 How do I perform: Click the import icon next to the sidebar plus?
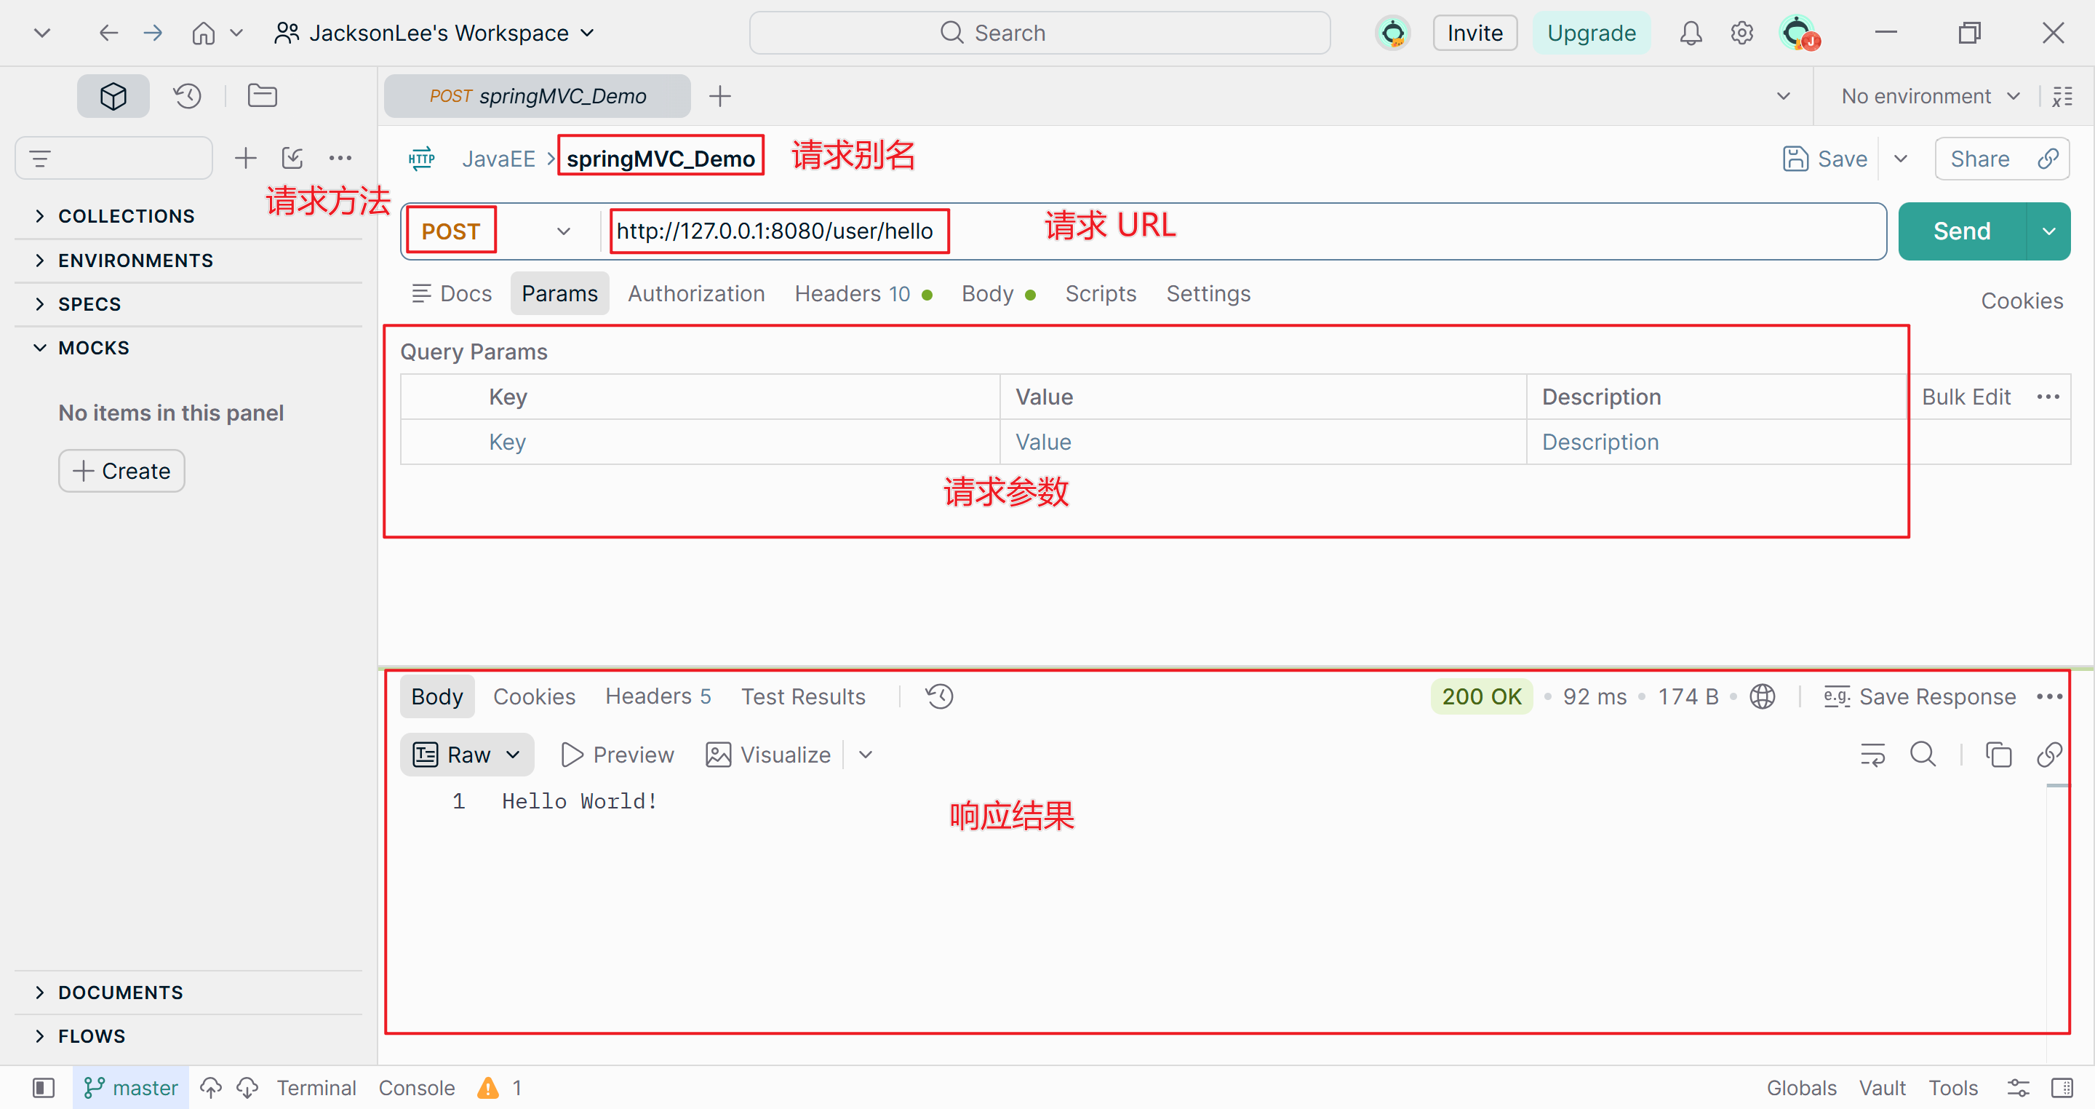click(292, 158)
